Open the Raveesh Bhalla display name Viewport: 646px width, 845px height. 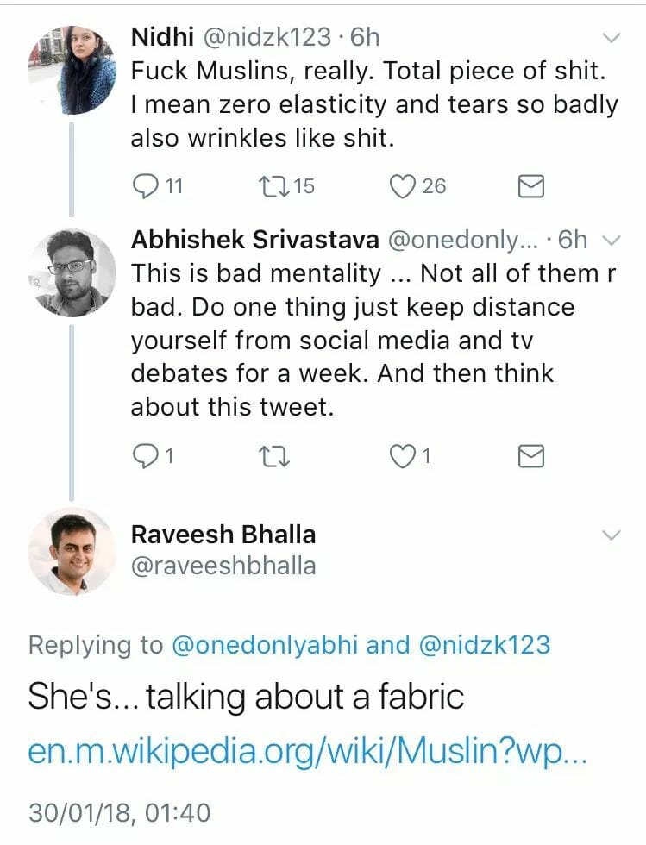tap(223, 534)
